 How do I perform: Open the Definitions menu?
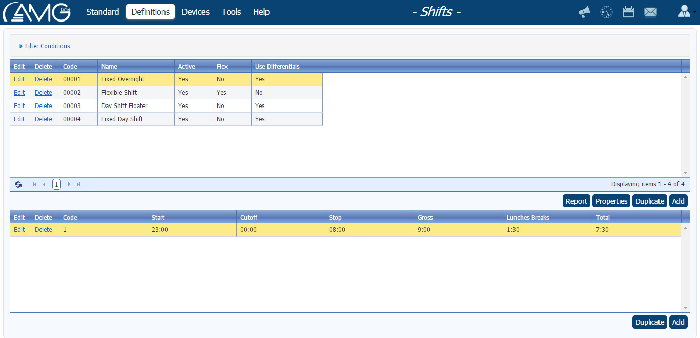click(150, 12)
